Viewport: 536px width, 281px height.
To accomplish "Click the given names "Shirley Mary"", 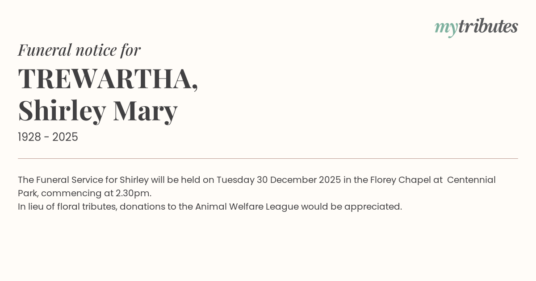I will point(98,111).
